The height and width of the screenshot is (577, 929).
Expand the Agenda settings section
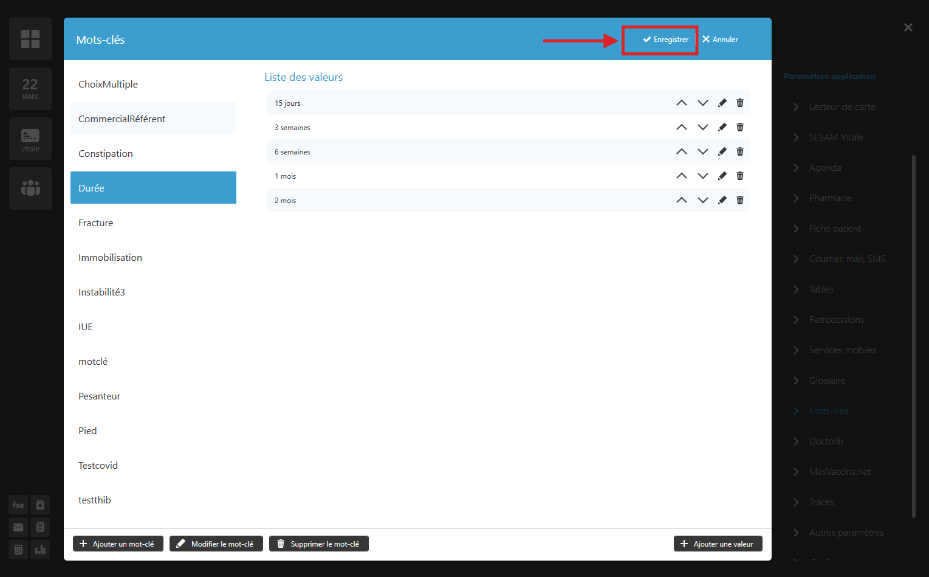pos(825,168)
